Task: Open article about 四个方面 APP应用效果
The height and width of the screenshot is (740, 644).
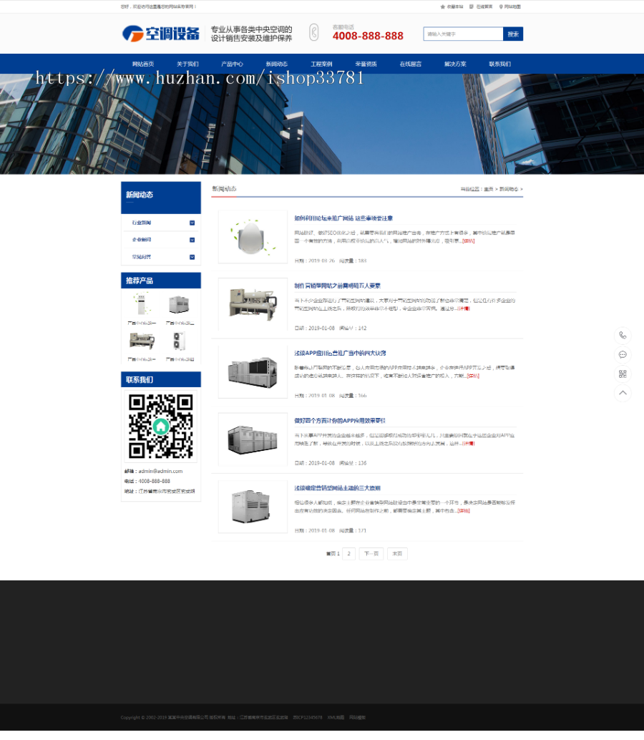Action: click(340, 421)
